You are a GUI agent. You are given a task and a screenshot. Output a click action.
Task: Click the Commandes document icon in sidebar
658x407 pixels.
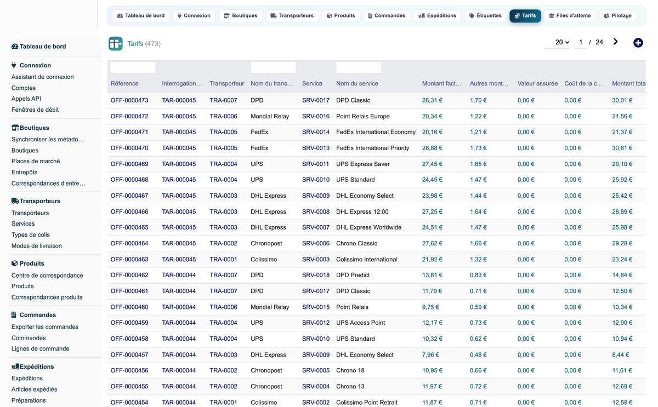click(14, 315)
